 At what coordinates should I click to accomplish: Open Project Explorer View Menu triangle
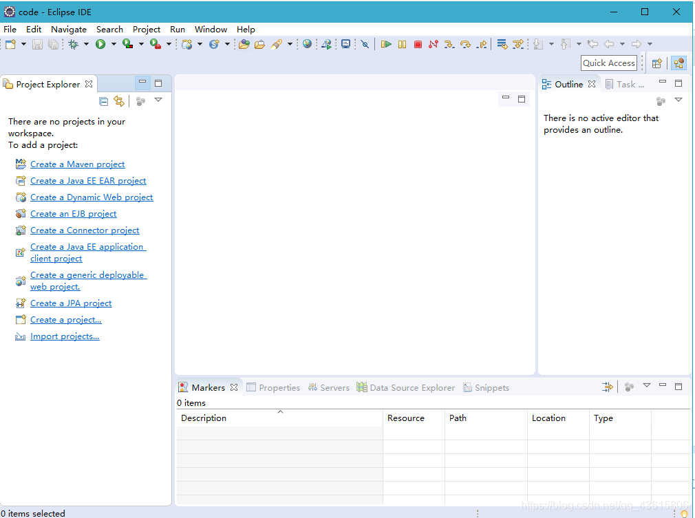(158, 100)
